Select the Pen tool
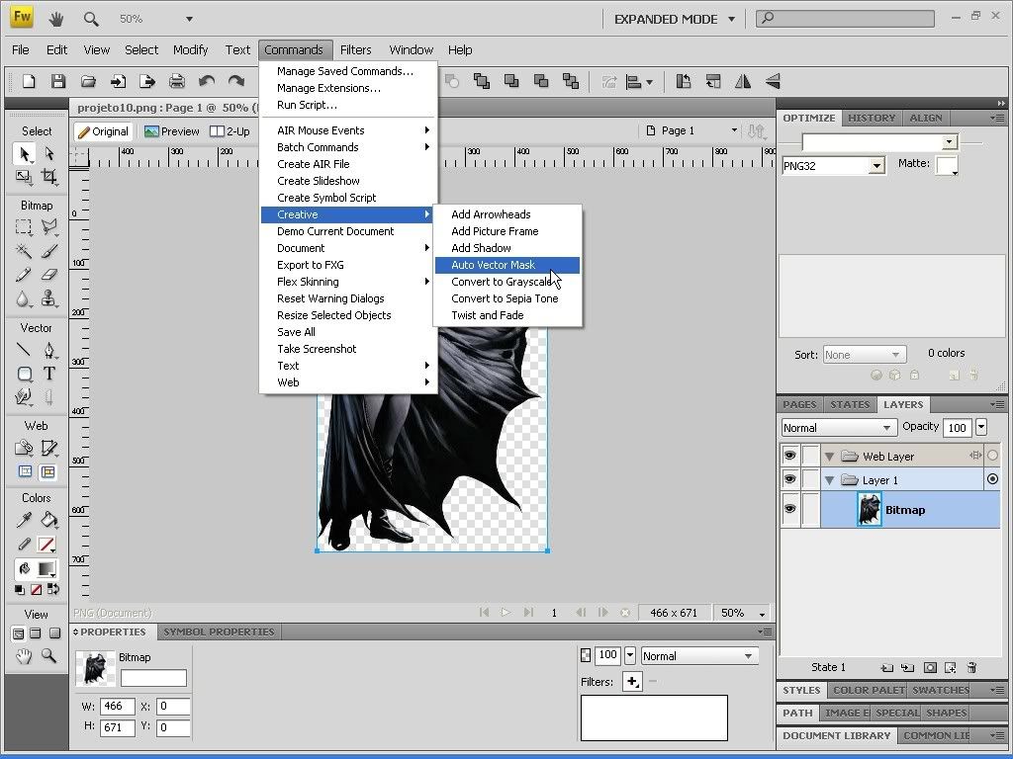The width and height of the screenshot is (1013, 759). point(49,350)
